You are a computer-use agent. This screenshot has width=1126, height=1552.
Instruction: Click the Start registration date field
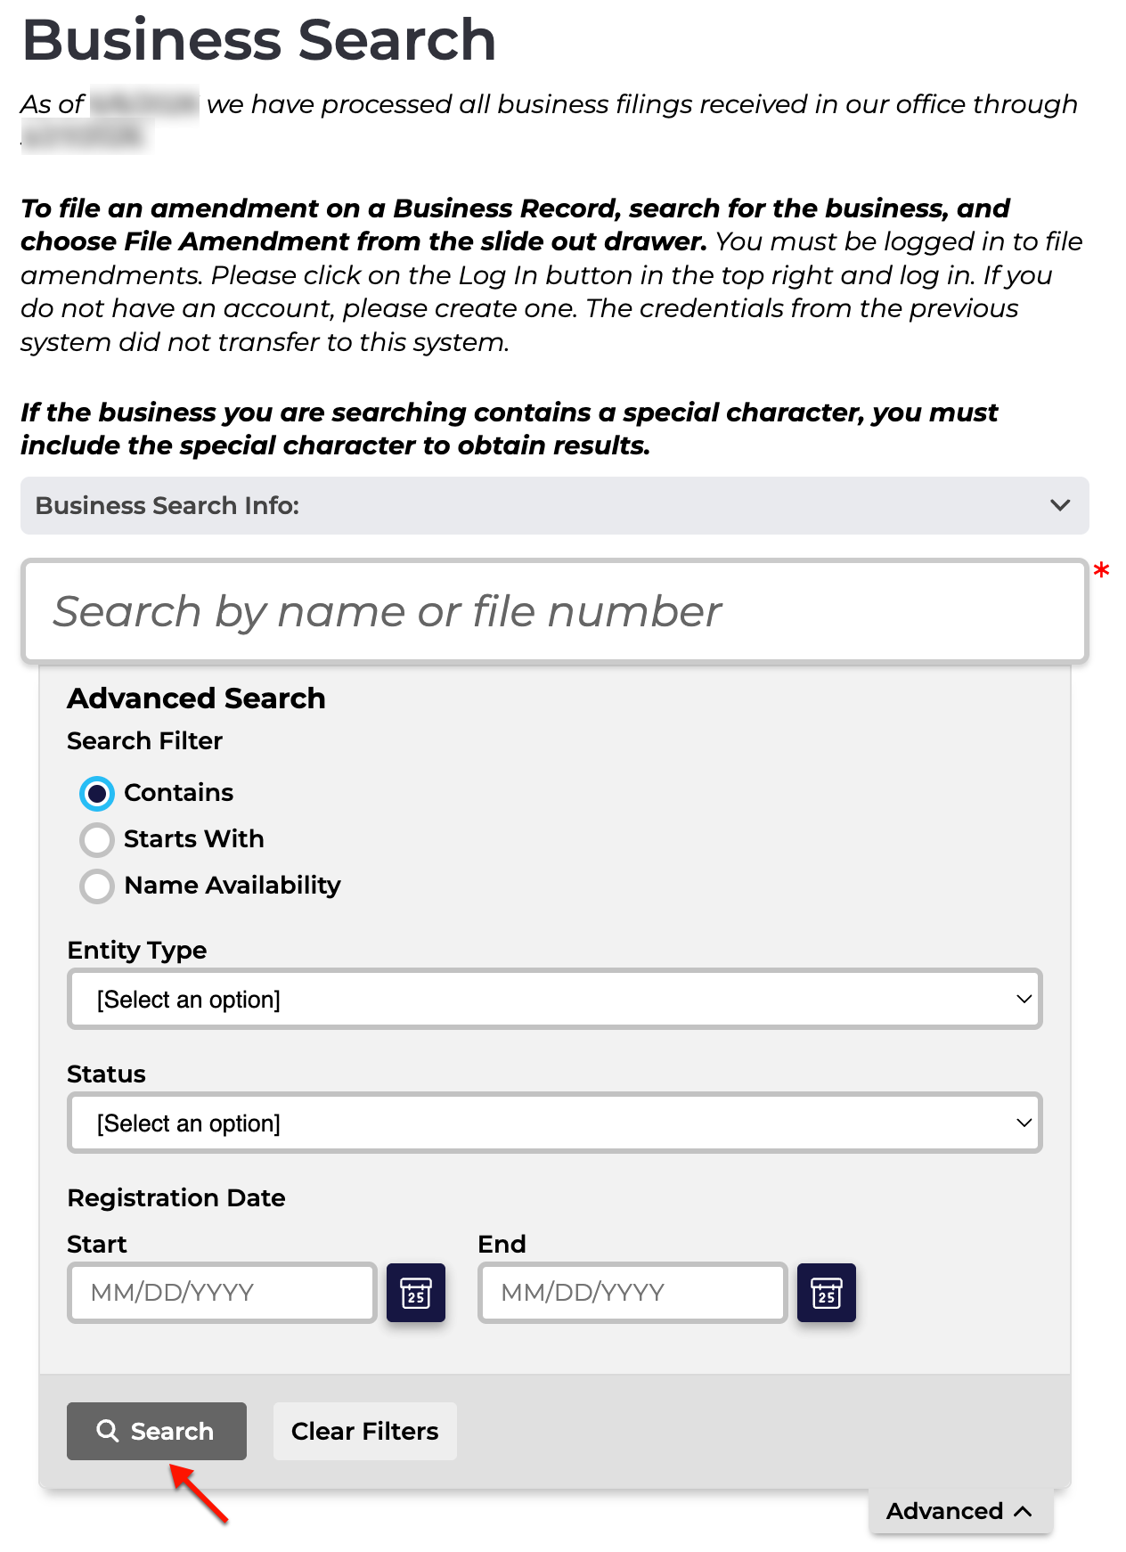tap(223, 1292)
